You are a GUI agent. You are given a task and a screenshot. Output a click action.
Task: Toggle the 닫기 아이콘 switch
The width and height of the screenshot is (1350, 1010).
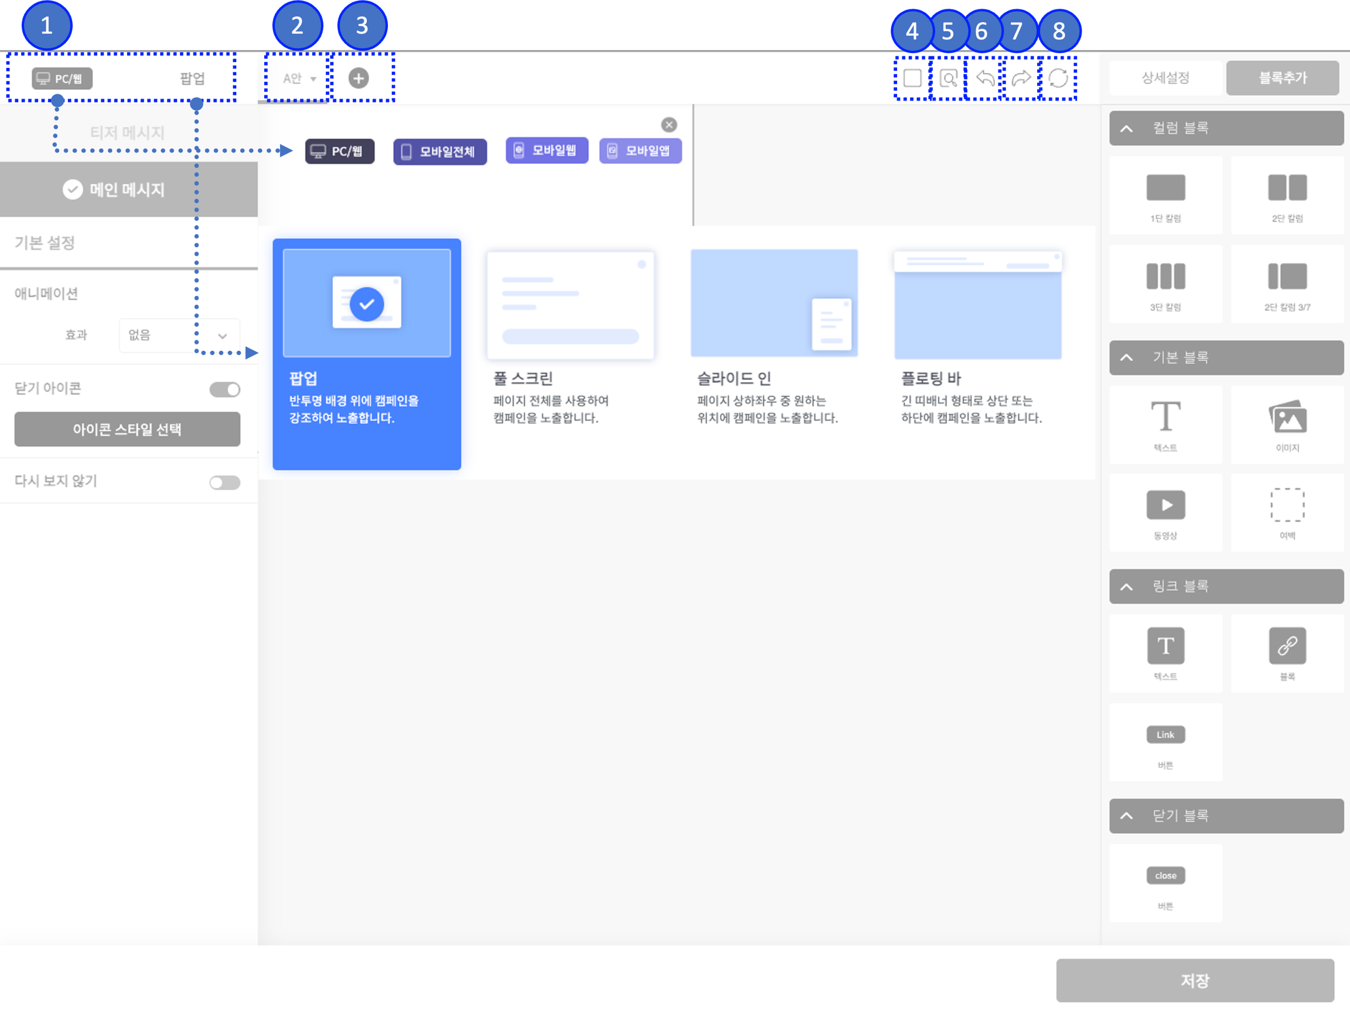click(224, 390)
